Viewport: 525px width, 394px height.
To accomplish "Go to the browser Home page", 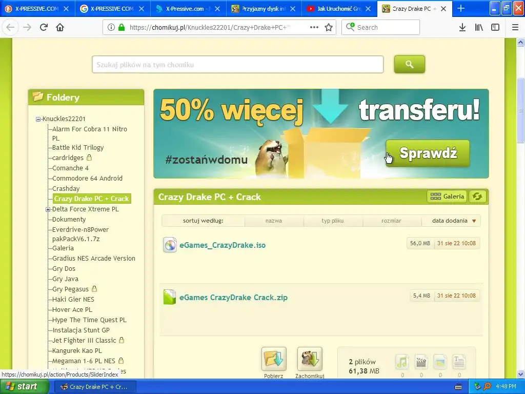I will pyautogui.click(x=60, y=27).
